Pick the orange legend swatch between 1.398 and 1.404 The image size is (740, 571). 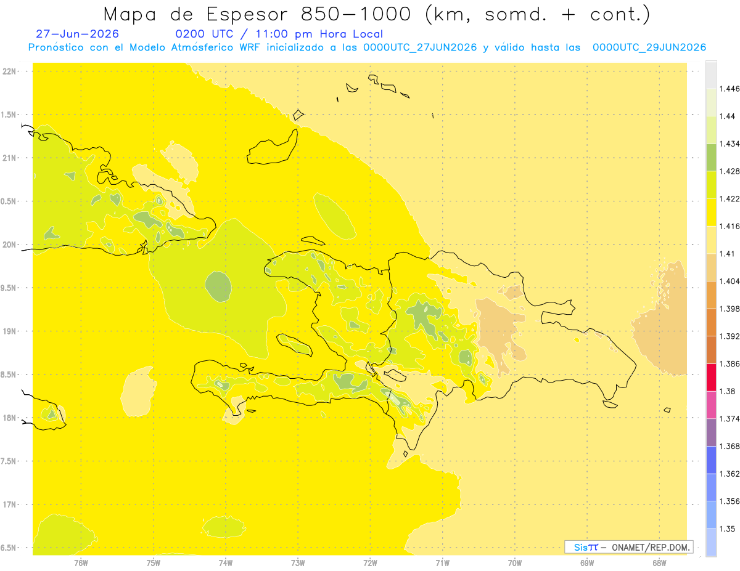click(711, 294)
